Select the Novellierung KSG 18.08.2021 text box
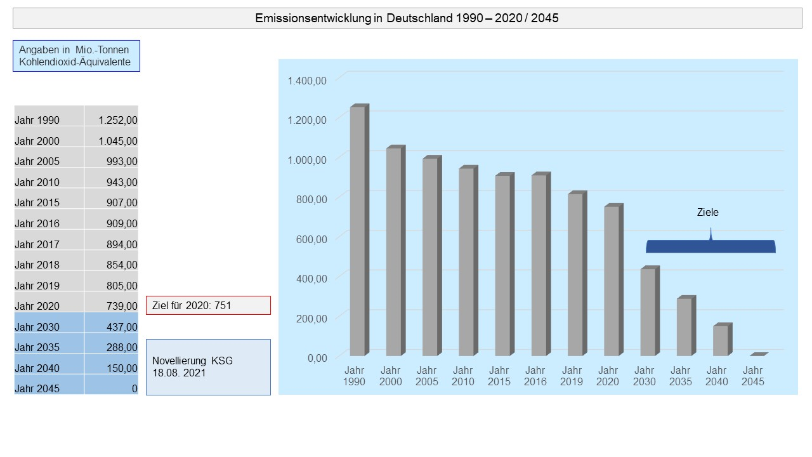Screen dimensions: 812x457 click(208, 367)
